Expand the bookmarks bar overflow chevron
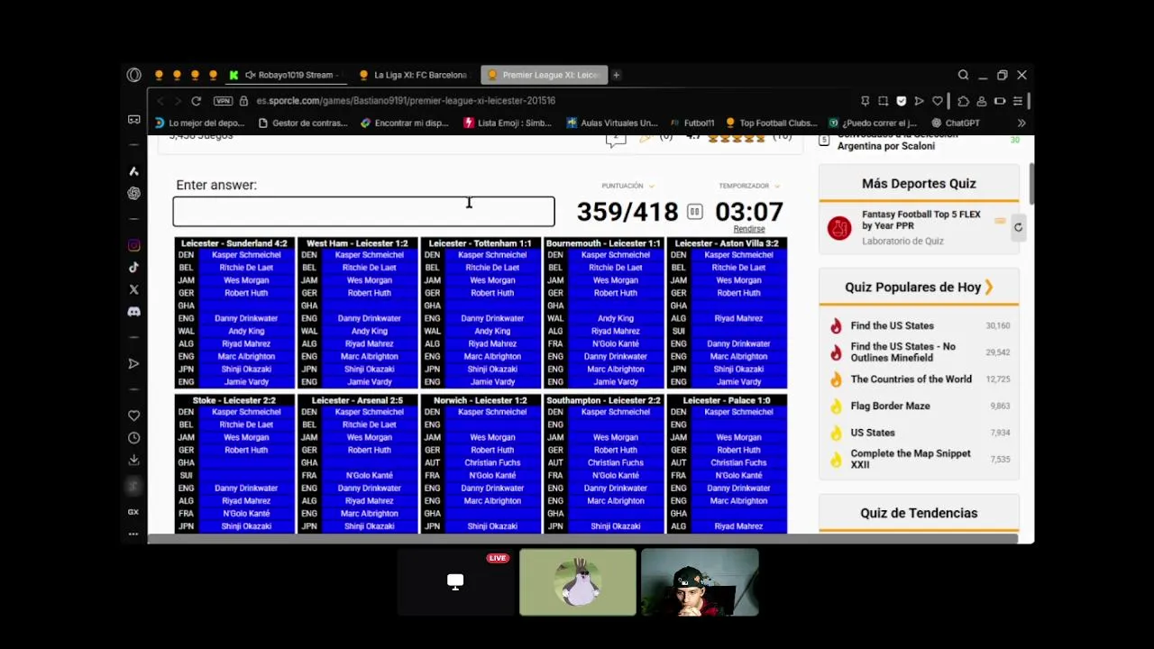1154x649 pixels. pyautogui.click(x=1021, y=123)
